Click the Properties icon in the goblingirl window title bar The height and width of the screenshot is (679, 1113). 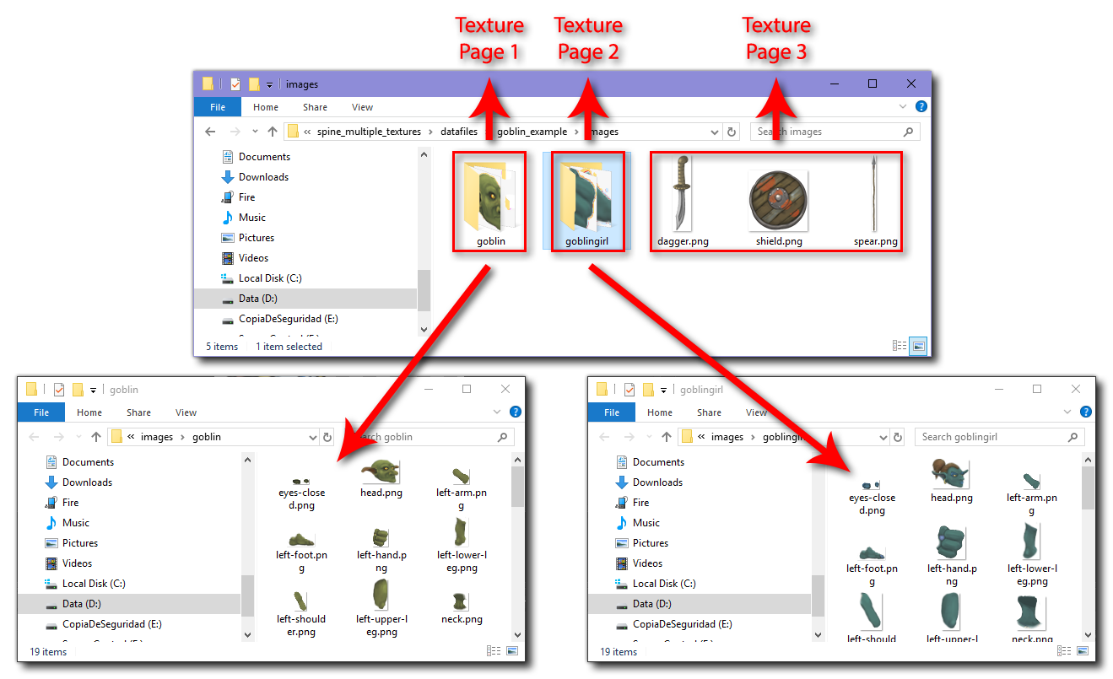[629, 390]
